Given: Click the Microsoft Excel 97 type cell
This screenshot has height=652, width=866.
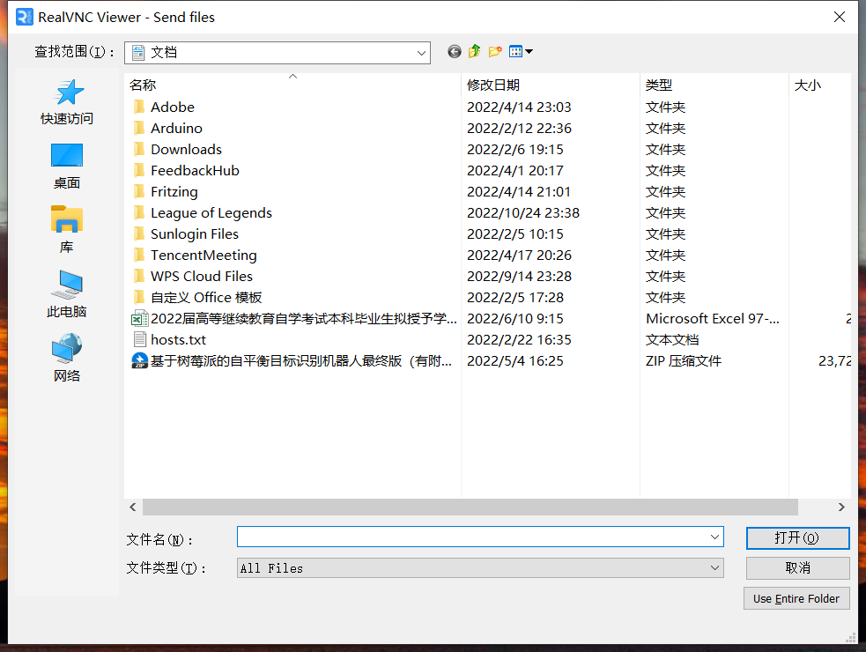Looking at the screenshot, I should point(713,319).
